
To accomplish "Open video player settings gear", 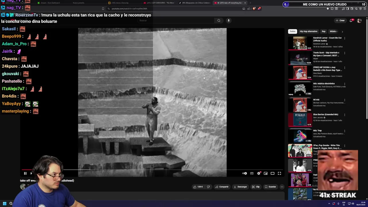I will pyautogui.click(x=259, y=173).
